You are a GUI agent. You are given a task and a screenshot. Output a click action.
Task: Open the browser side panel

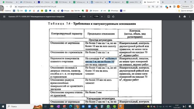click(174, 7)
